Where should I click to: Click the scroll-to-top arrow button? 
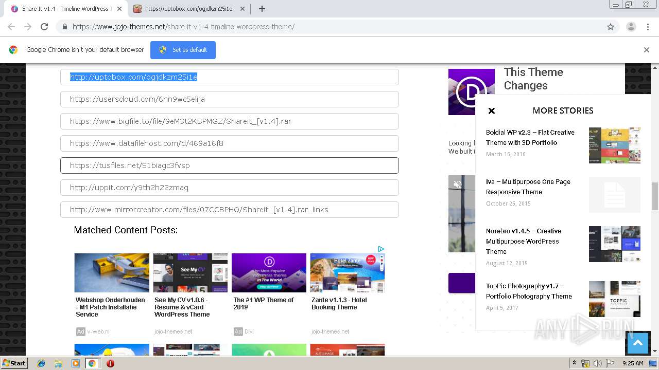(637, 343)
